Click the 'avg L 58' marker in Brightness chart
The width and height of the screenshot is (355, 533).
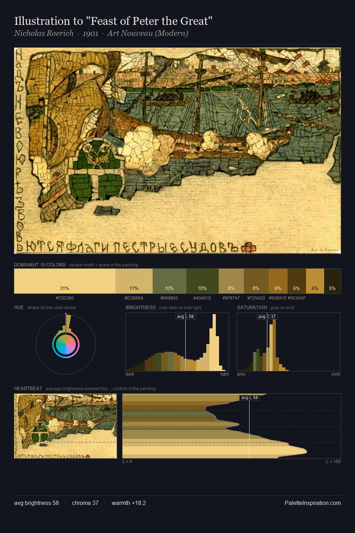coord(186,317)
